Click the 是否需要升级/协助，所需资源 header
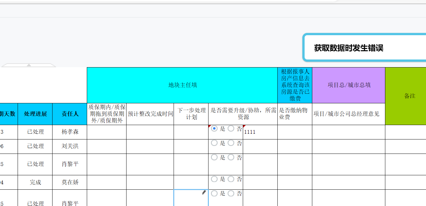 [x=243, y=114]
